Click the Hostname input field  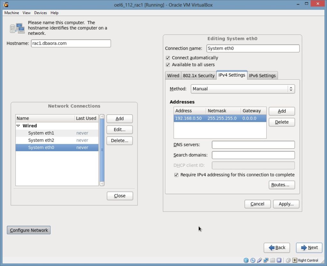coord(71,43)
